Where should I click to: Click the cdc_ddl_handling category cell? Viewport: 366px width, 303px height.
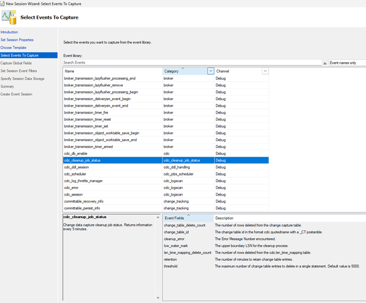[189, 167]
